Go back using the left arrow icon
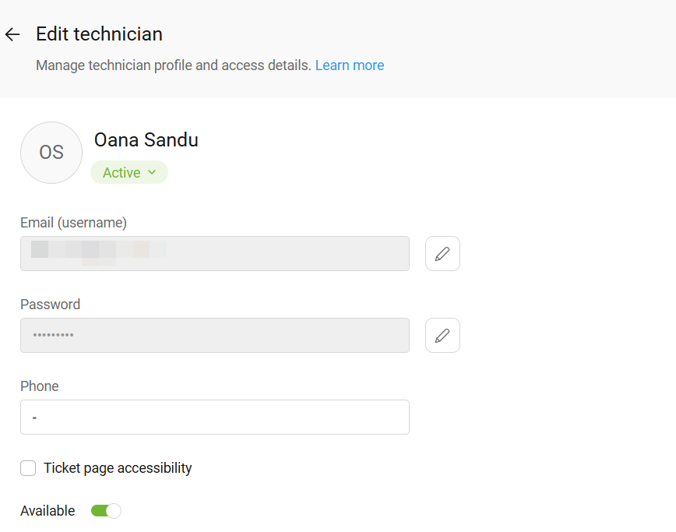The height and width of the screenshot is (532, 676). pyautogui.click(x=12, y=34)
